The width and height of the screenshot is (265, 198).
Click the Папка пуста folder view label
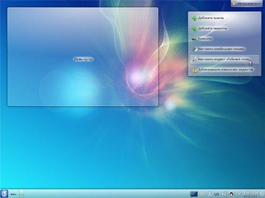click(x=83, y=59)
